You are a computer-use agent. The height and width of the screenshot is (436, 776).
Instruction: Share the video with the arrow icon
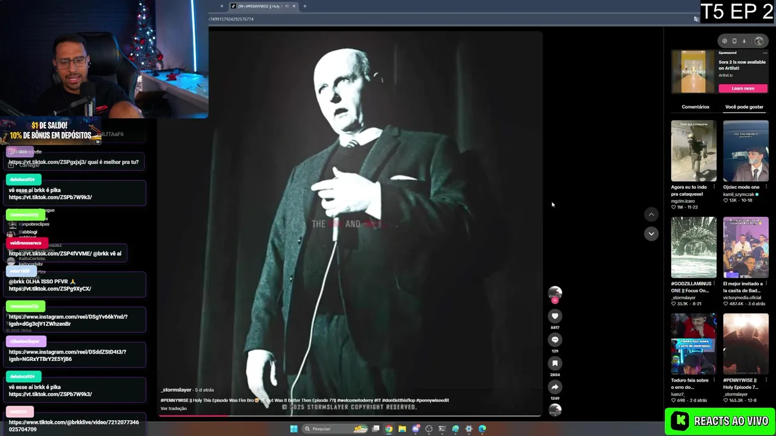(555, 387)
